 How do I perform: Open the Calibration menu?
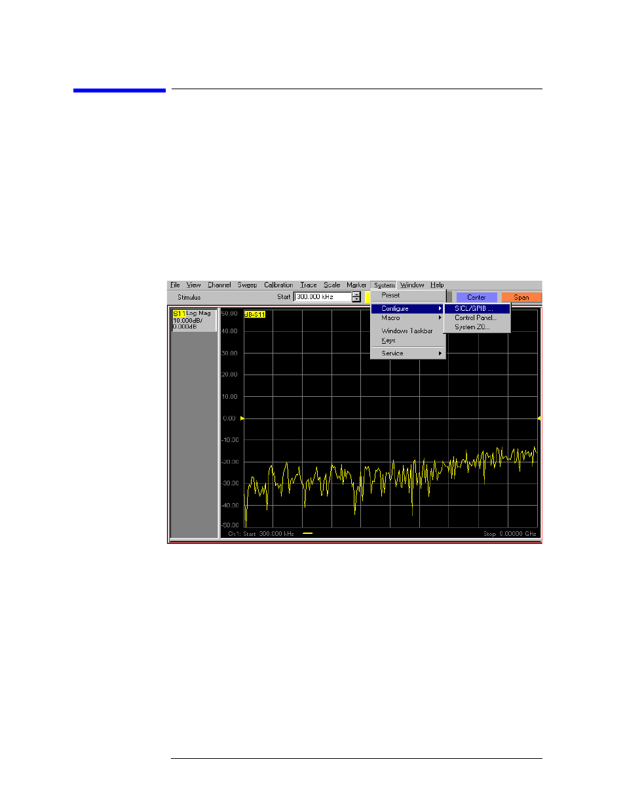click(x=278, y=285)
